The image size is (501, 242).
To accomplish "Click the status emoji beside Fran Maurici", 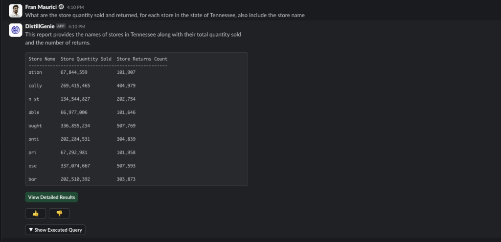I will pos(61,7).
